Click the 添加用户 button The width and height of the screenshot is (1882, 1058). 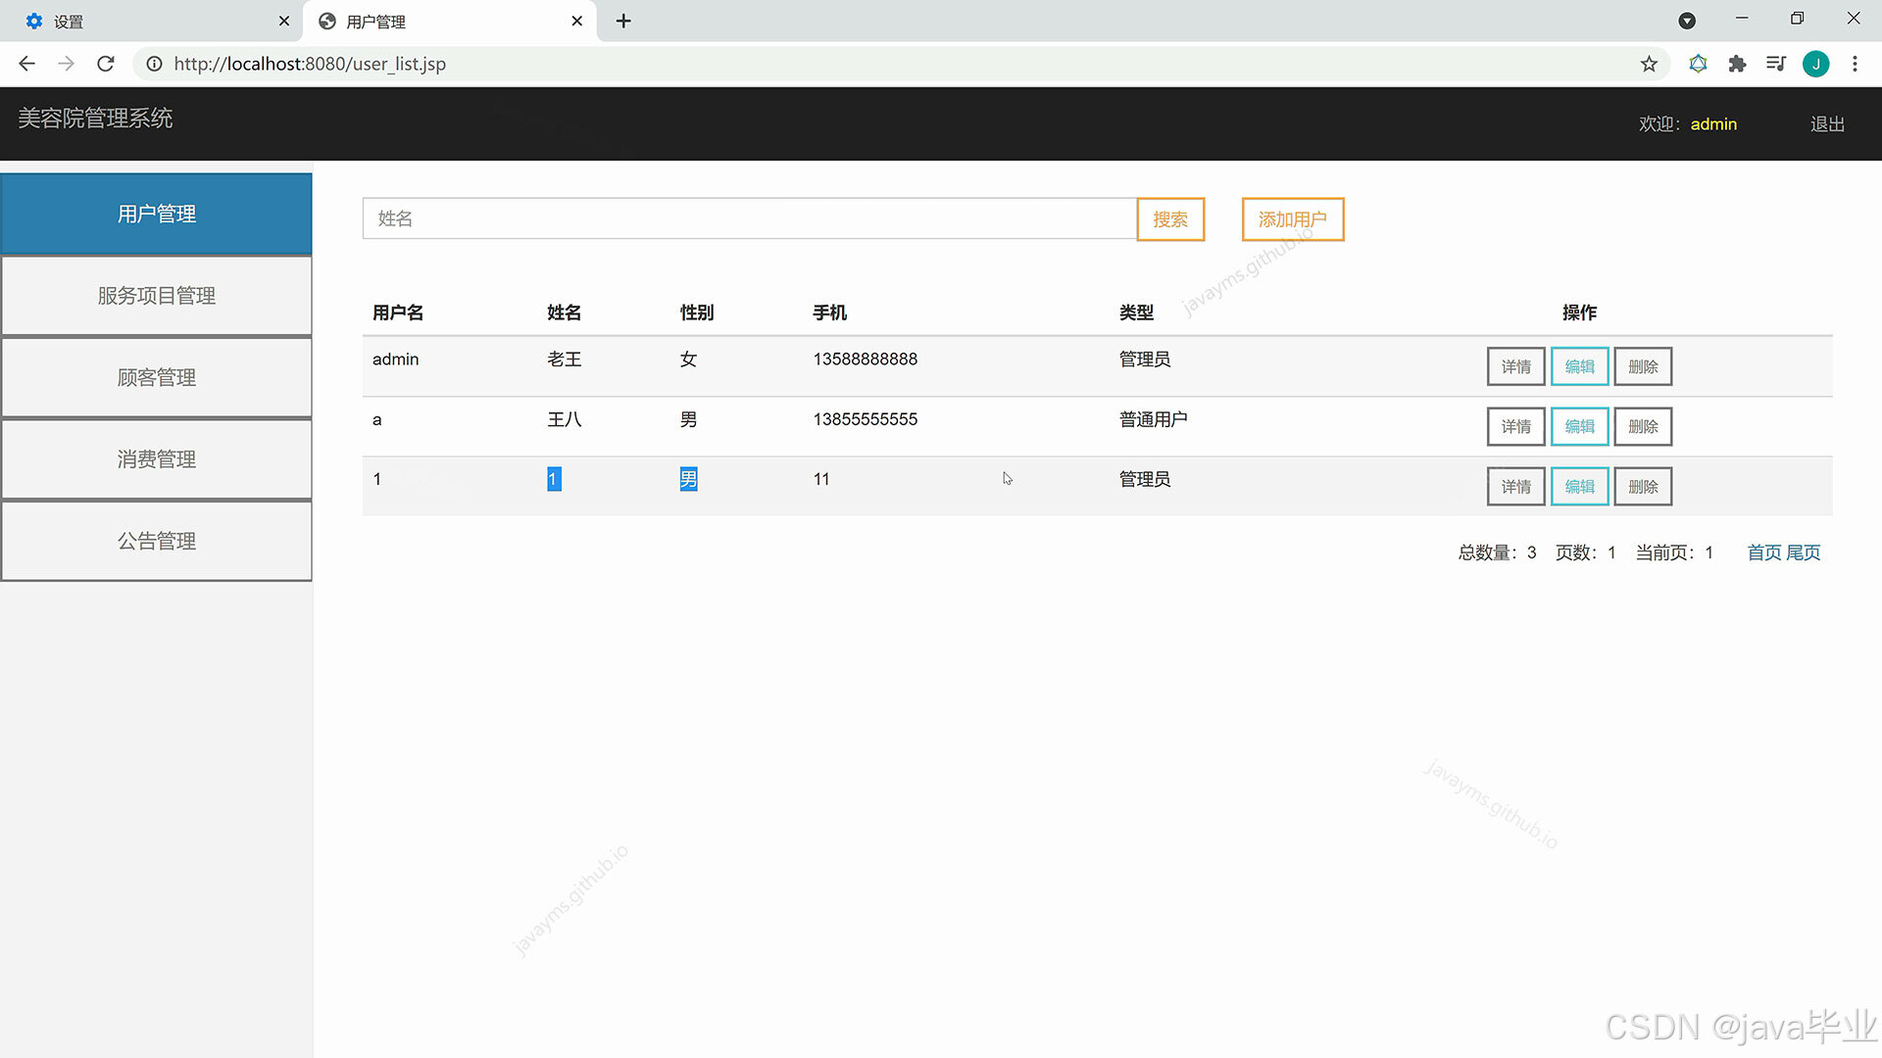click(x=1293, y=219)
